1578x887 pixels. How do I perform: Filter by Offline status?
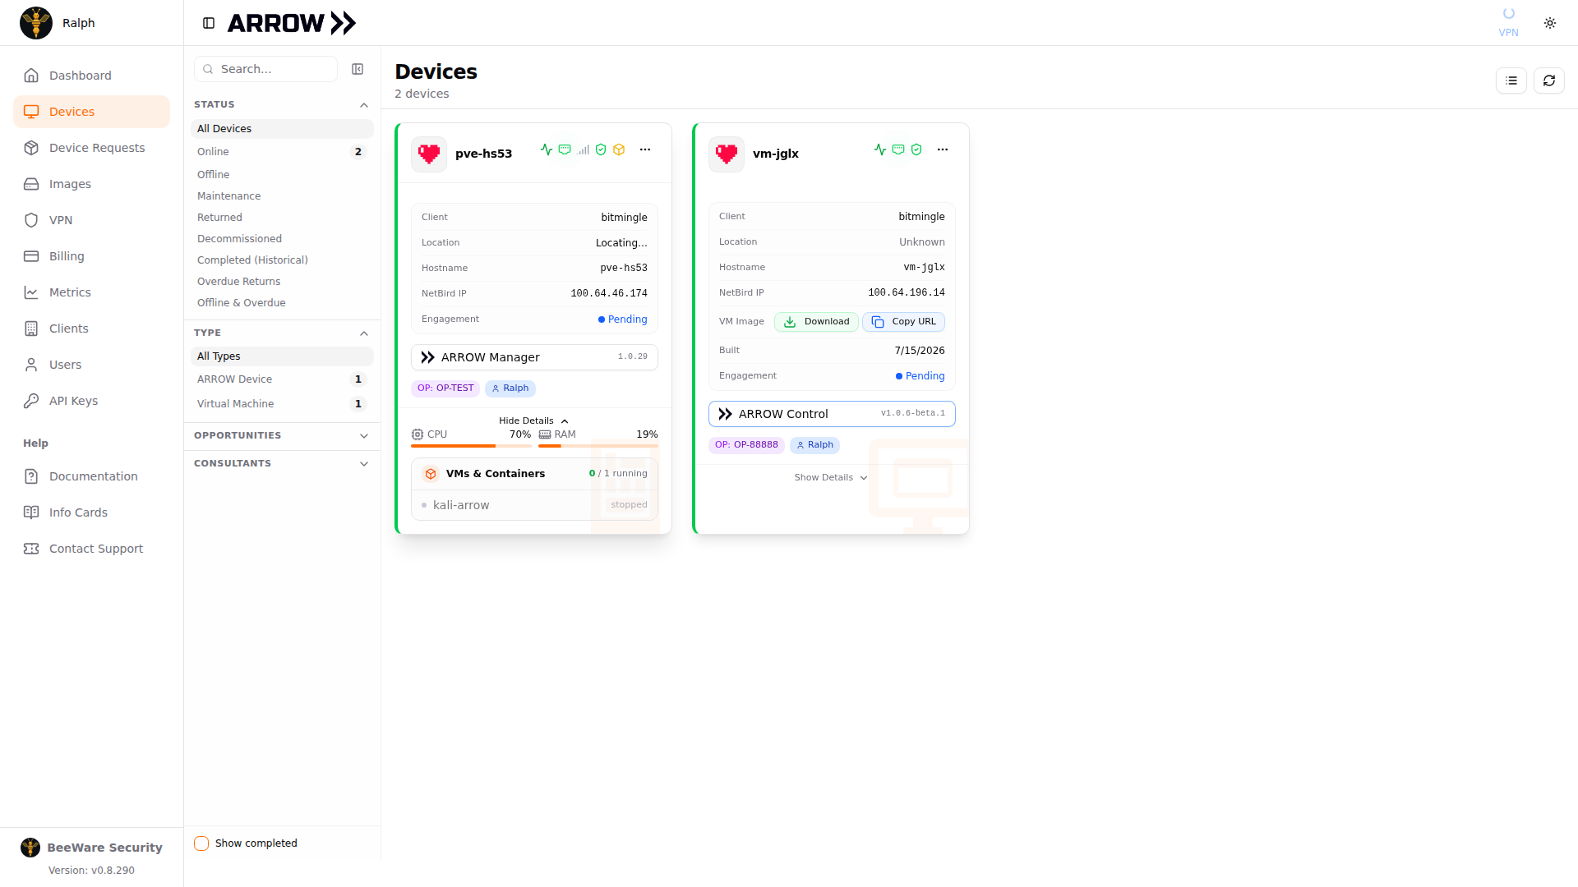click(282, 175)
